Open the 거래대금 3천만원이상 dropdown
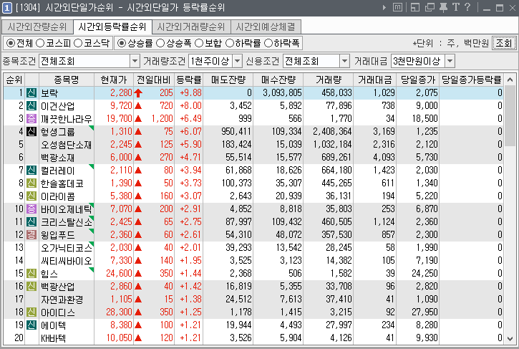Image resolution: width=519 pixels, height=349 pixels. (x=450, y=62)
